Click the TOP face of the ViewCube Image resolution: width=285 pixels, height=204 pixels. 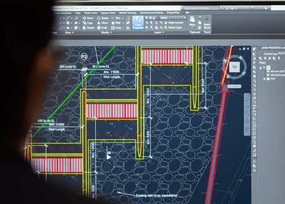tap(235, 67)
